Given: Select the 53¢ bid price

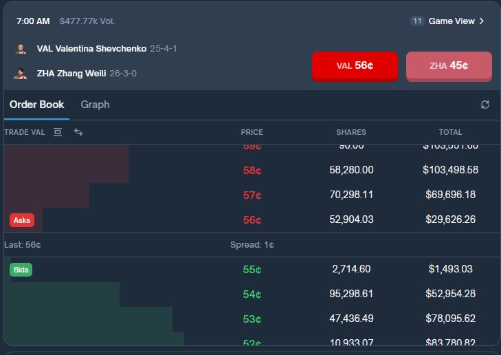Looking at the screenshot, I should (252, 319).
